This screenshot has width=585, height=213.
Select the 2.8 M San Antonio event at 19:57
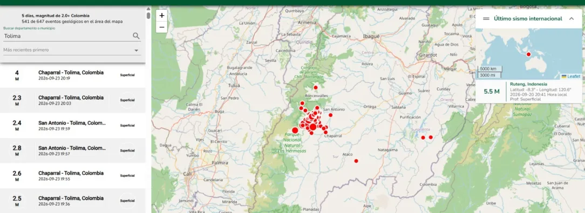[73, 150]
